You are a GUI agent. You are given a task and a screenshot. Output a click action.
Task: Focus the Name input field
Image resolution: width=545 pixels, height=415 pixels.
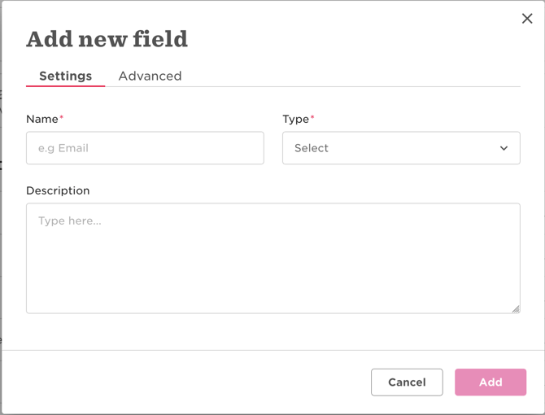point(145,148)
